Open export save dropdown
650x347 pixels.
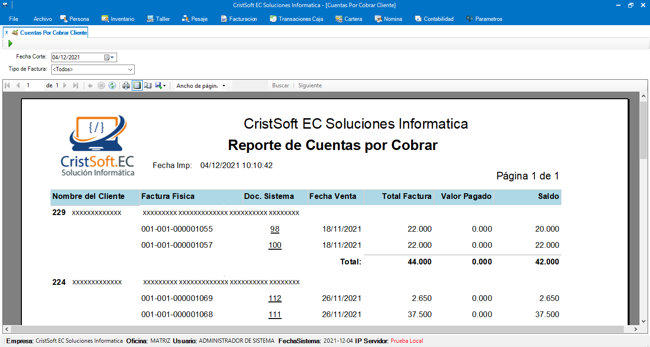click(x=160, y=85)
